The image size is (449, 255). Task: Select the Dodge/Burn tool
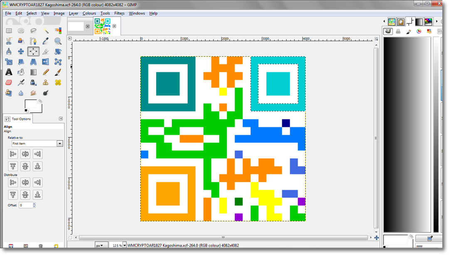[x=46, y=93]
